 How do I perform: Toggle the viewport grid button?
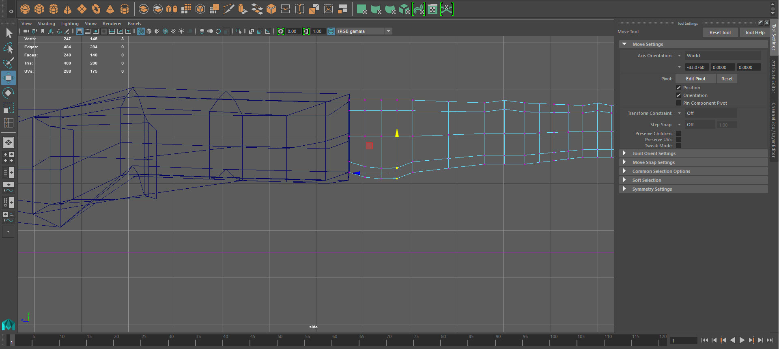[80, 31]
